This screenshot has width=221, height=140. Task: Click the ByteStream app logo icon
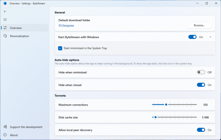[5, 3]
